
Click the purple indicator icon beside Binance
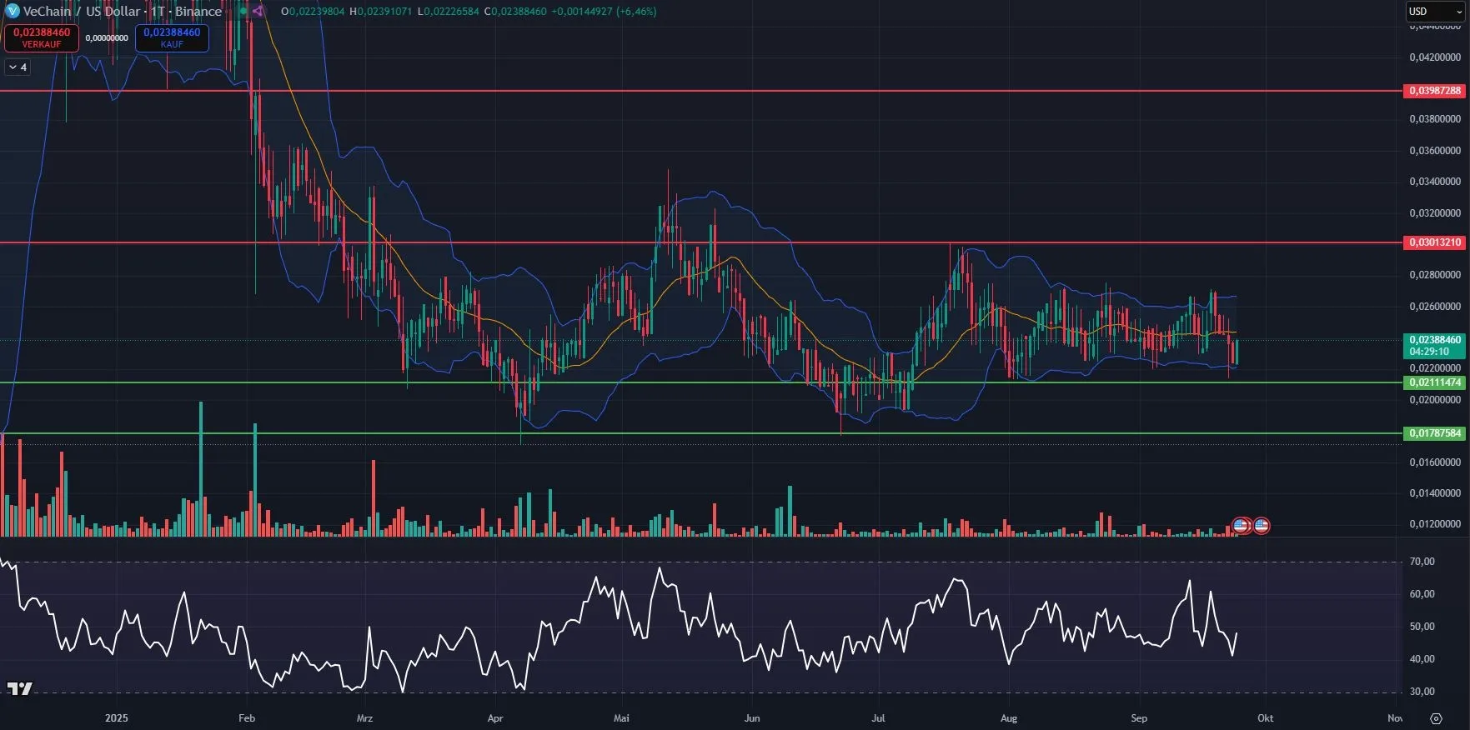(x=258, y=11)
